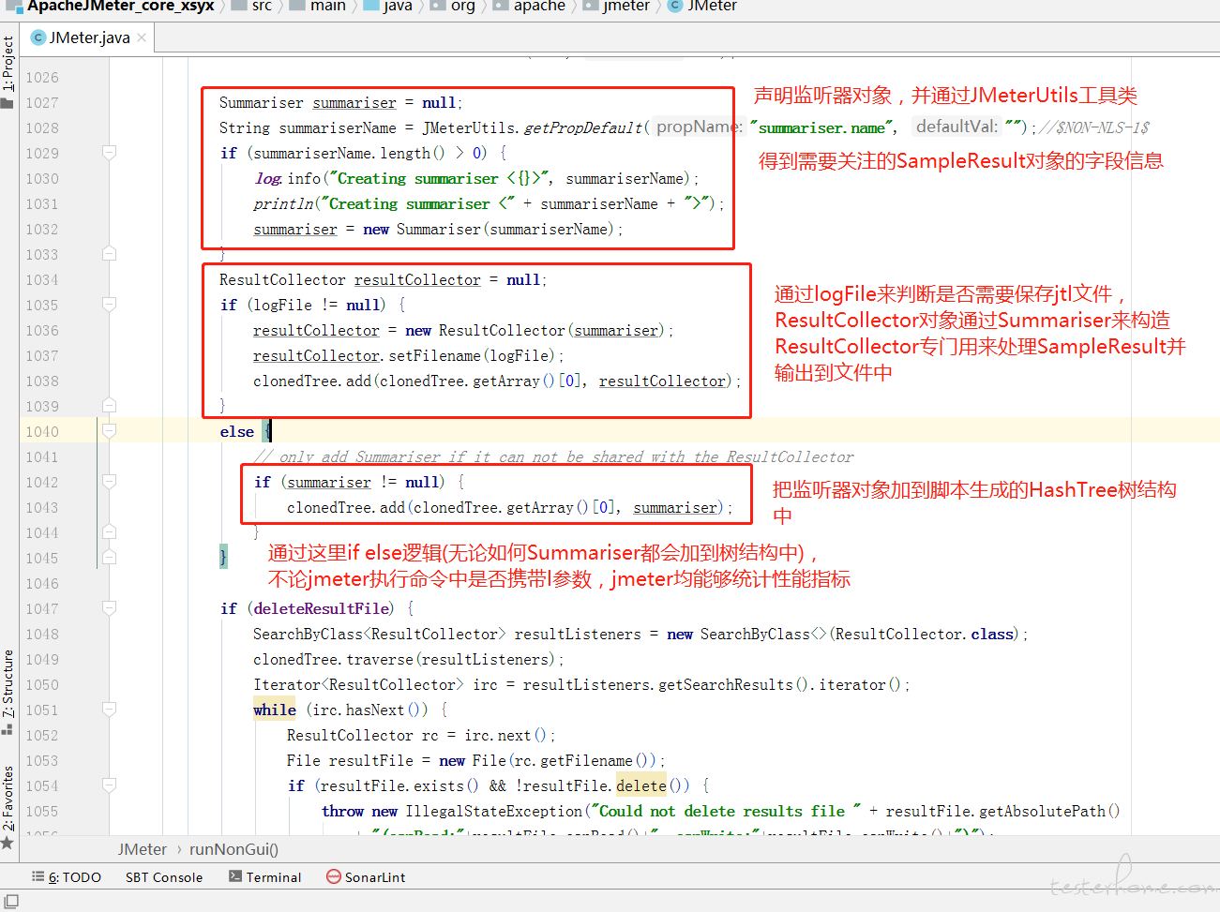Click the SonarLint icon in bottom bar
Viewport: 1220px width, 912px height.
click(x=334, y=876)
